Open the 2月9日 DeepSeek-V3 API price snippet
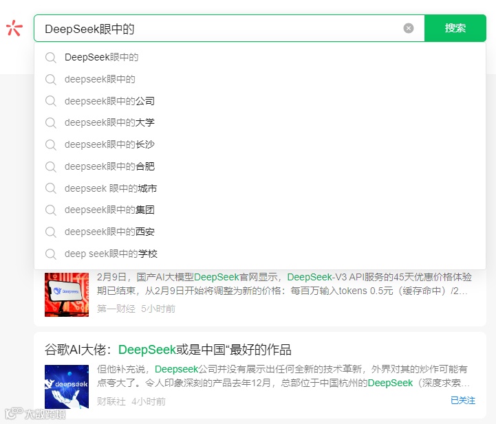 (x=283, y=284)
